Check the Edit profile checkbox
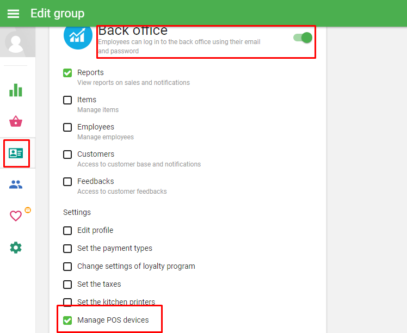Screen dimensions: 407x333 click(67, 231)
